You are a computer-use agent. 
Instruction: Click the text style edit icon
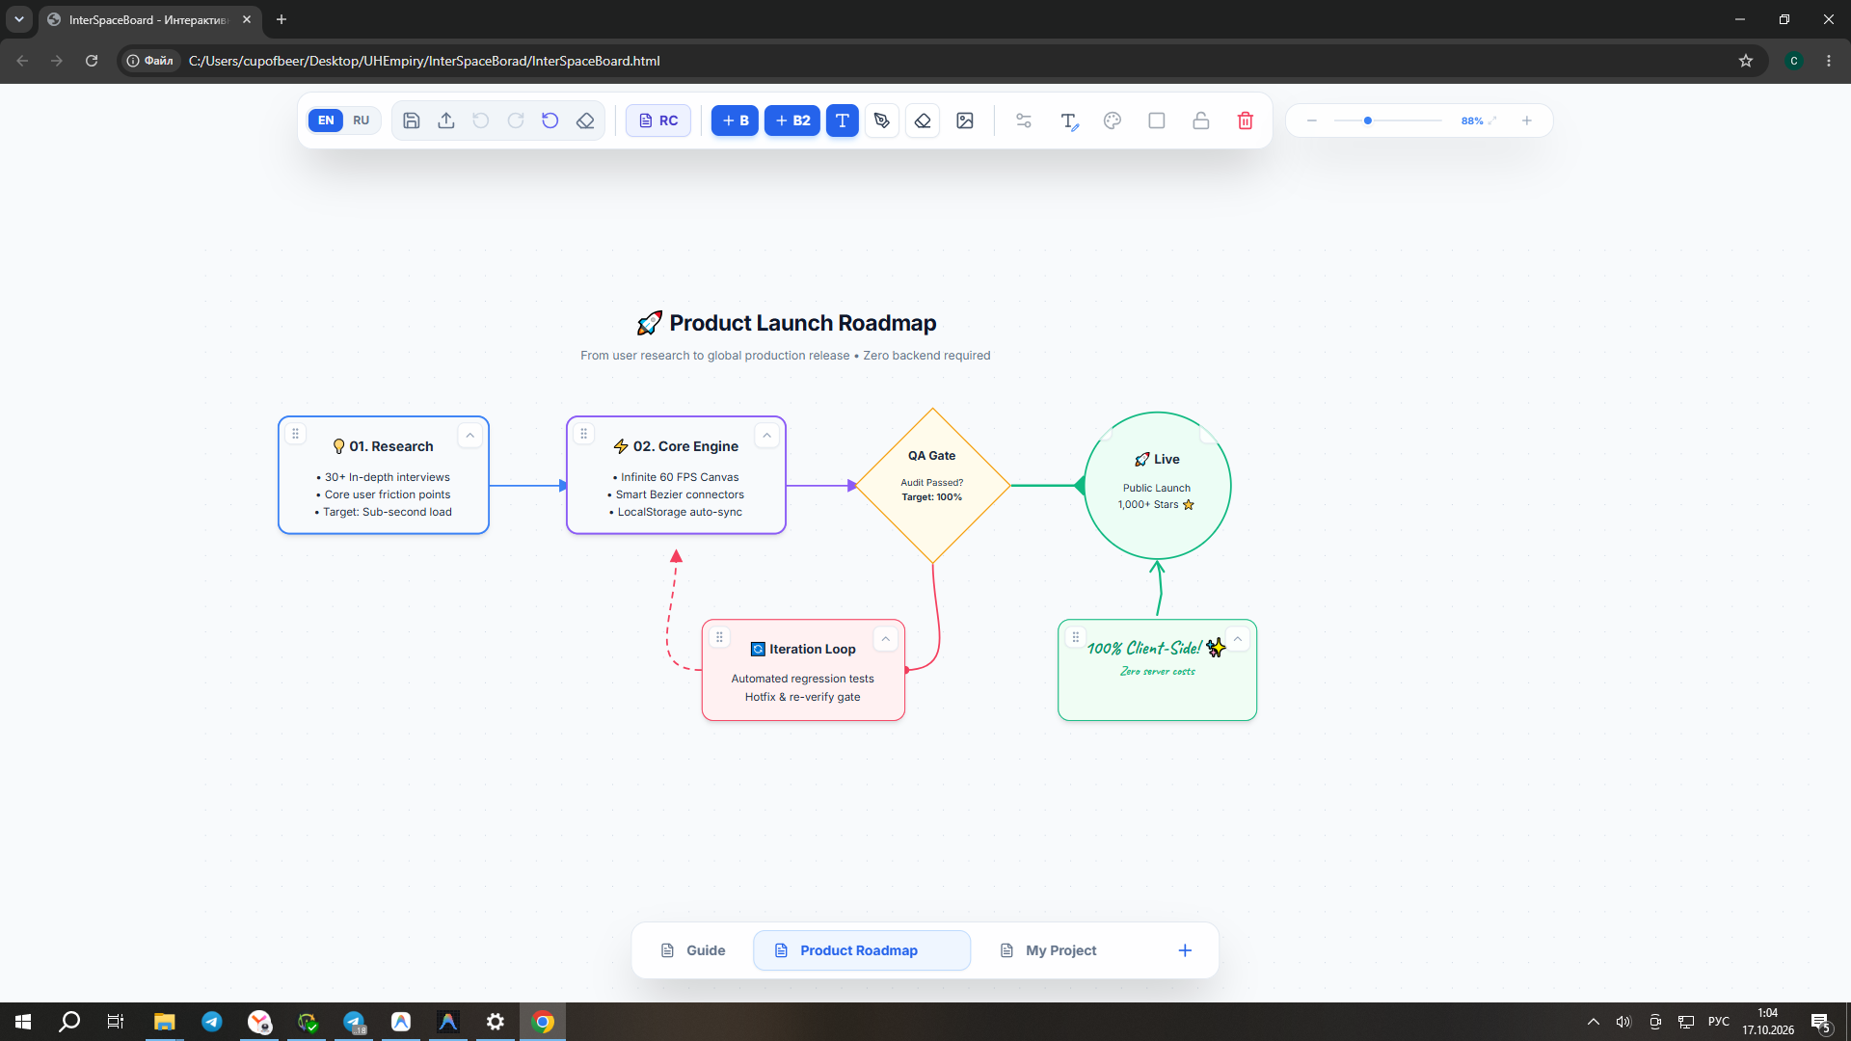pos(1069,120)
